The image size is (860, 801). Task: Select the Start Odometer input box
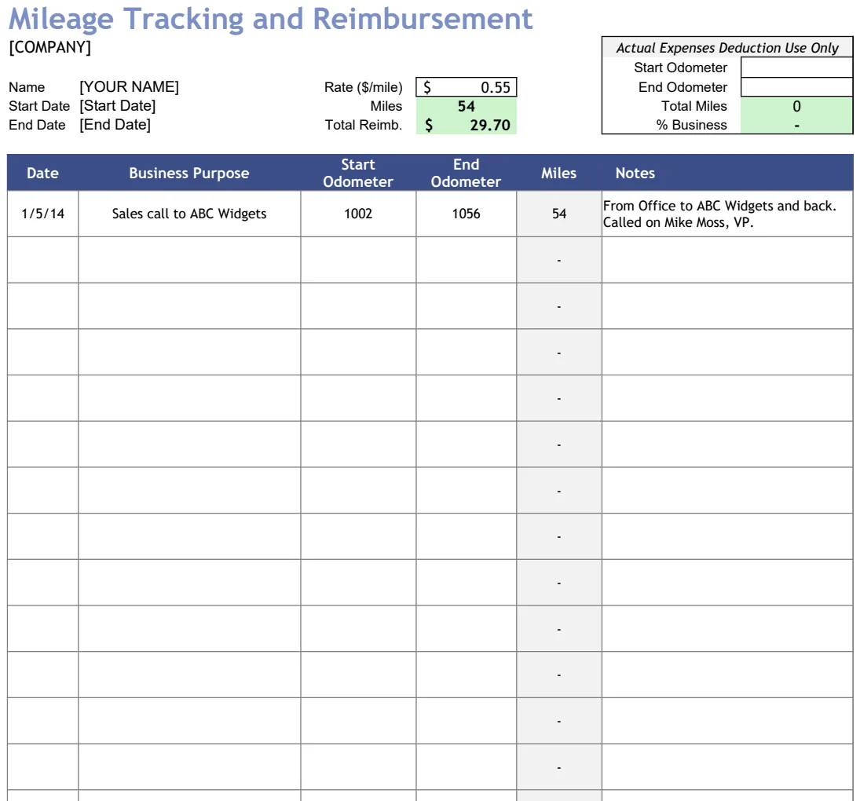point(796,68)
